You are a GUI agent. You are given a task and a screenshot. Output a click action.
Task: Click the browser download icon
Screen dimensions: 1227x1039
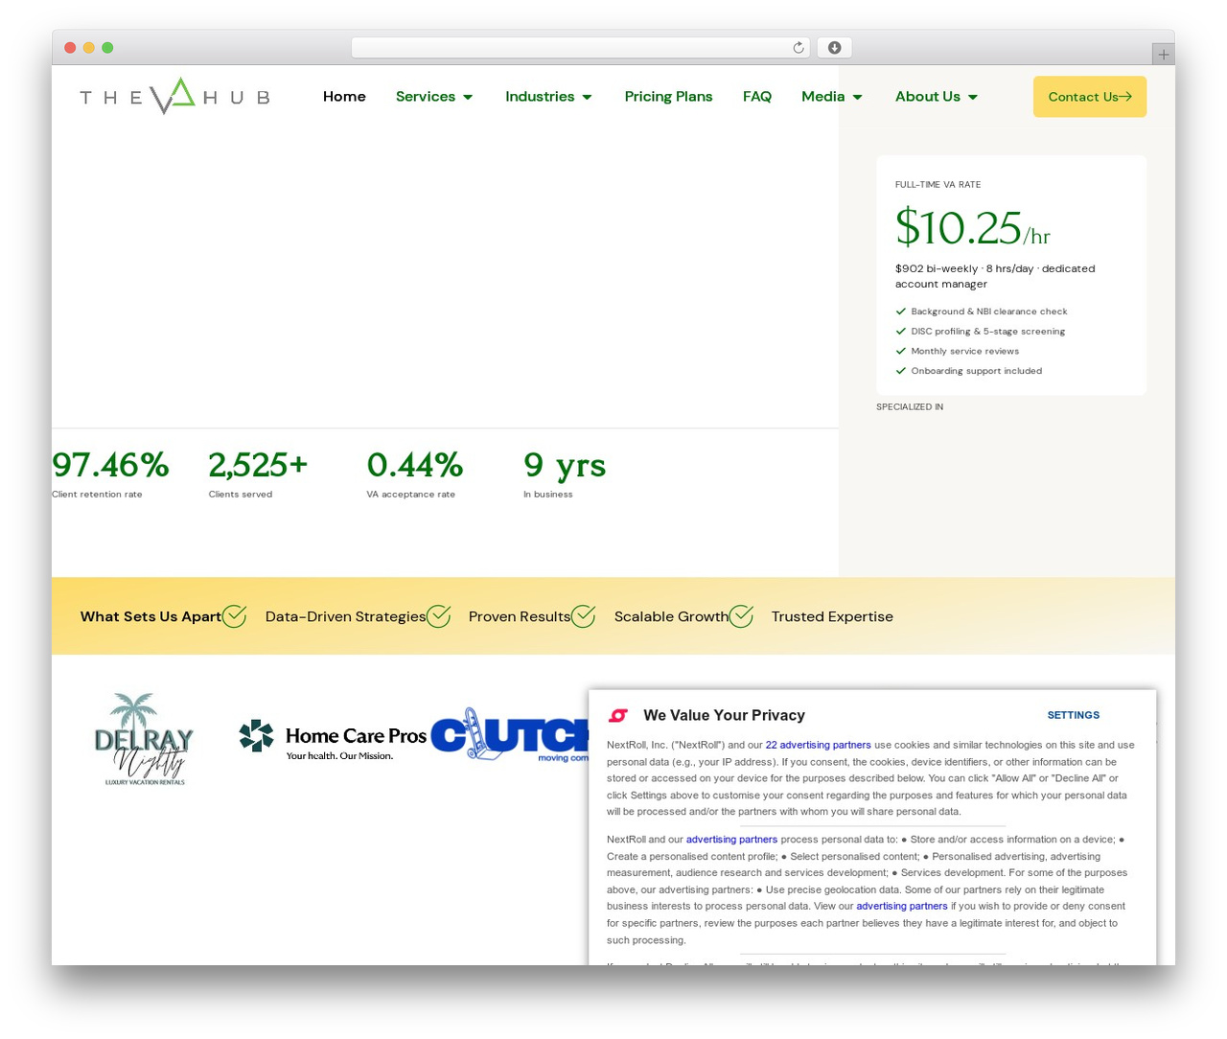(835, 48)
